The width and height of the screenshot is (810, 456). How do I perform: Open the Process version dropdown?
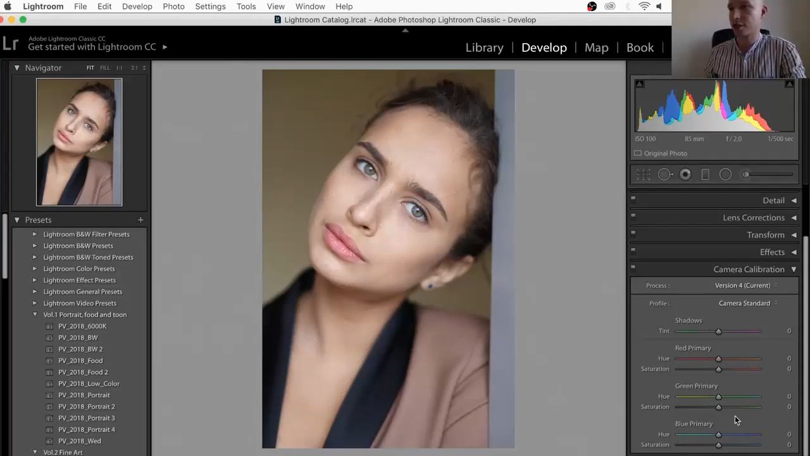(x=745, y=286)
